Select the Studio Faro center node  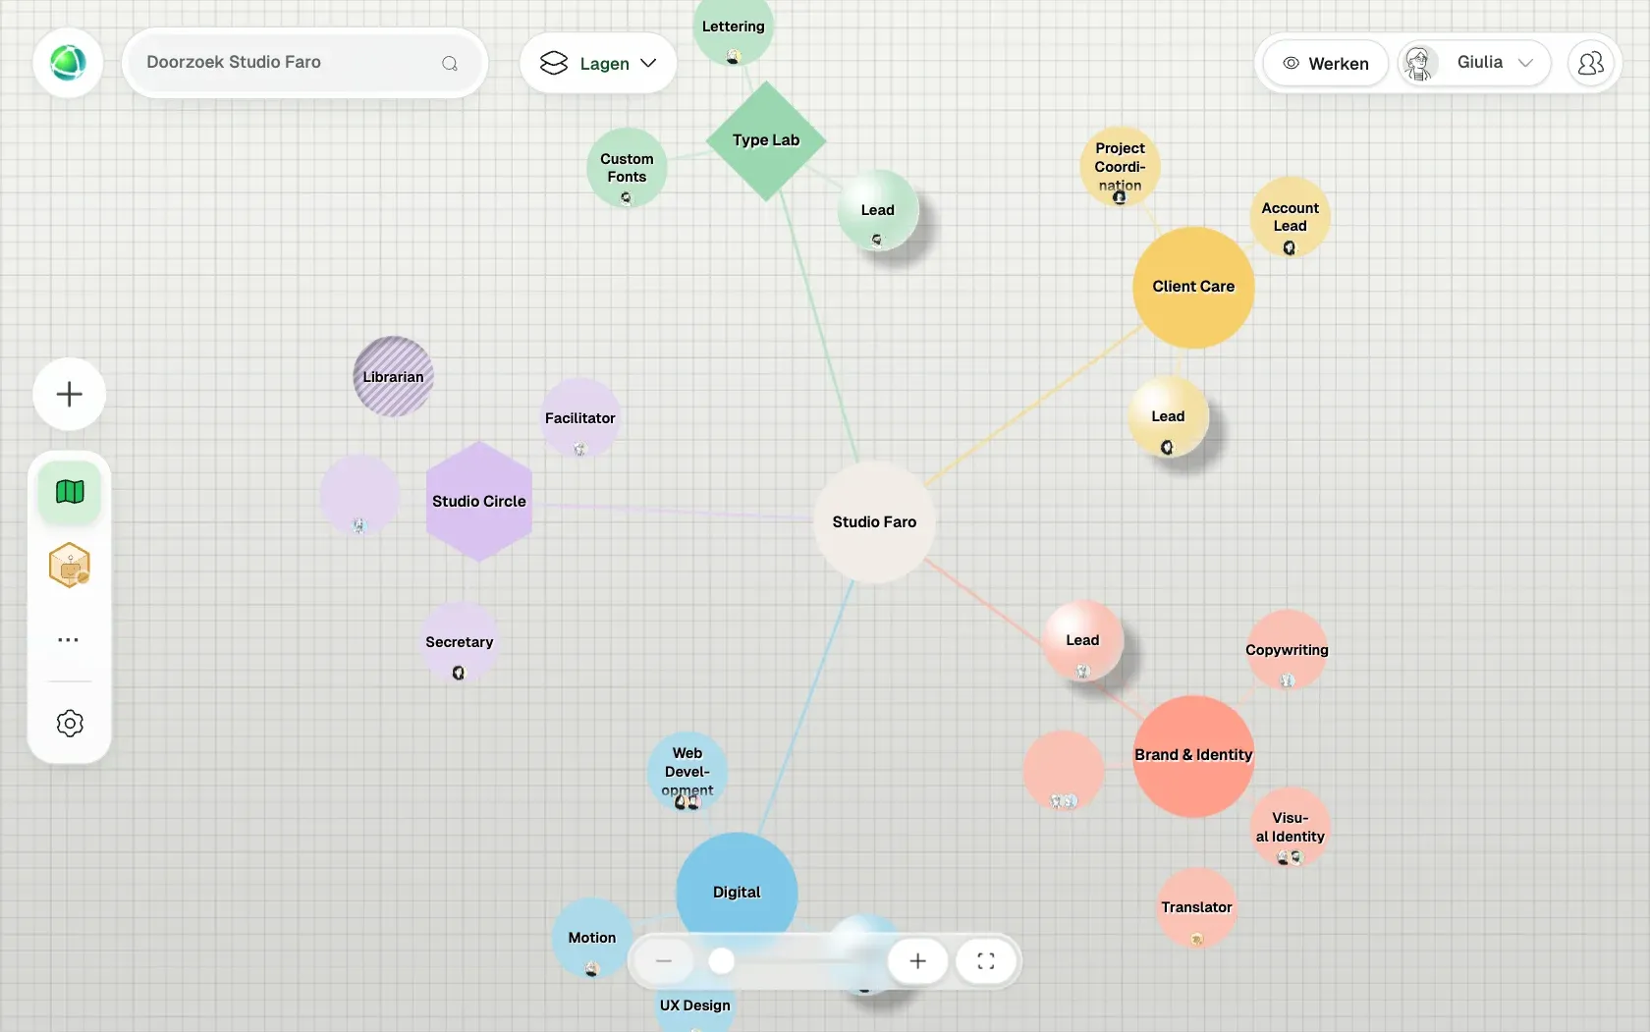tap(874, 522)
